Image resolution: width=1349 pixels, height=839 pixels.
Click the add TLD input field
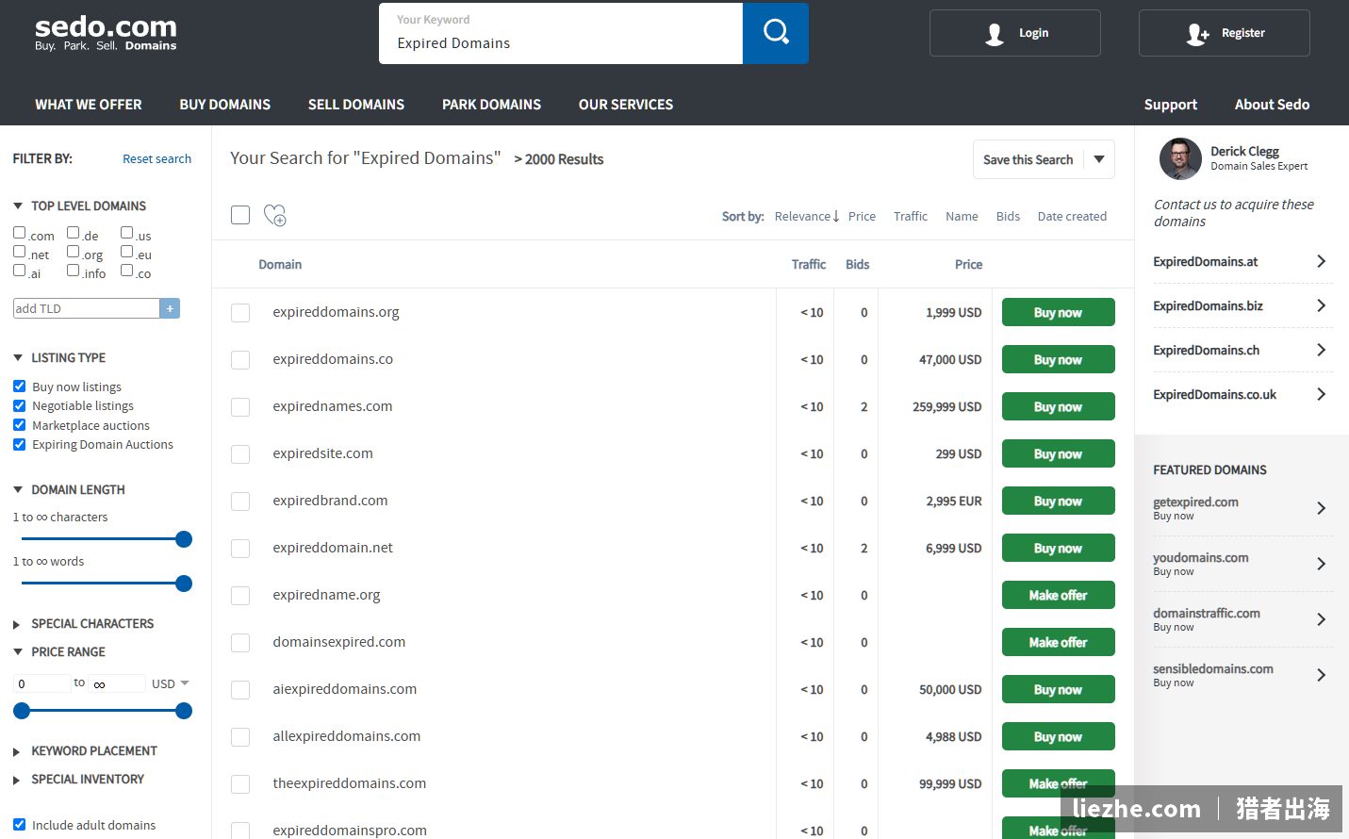[x=86, y=308]
